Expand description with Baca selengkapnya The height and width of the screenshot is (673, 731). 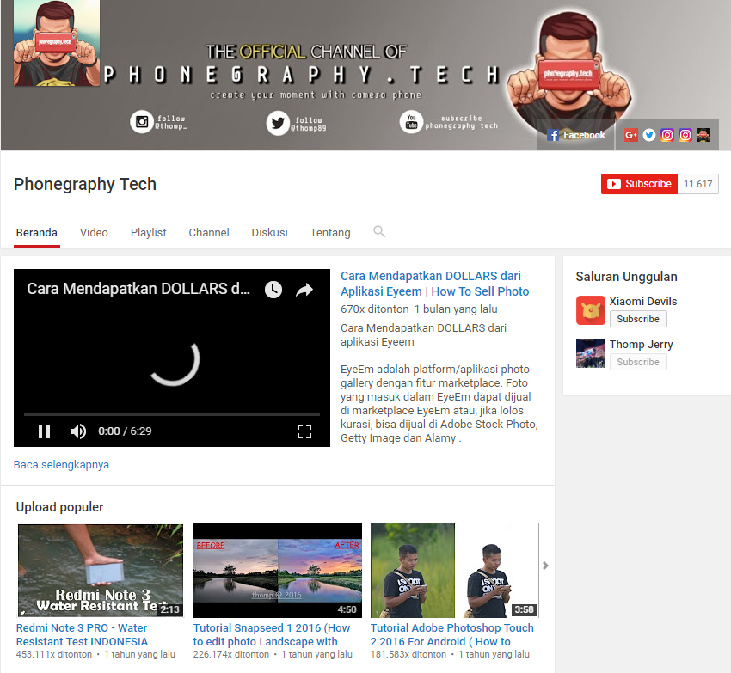[61, 465]
